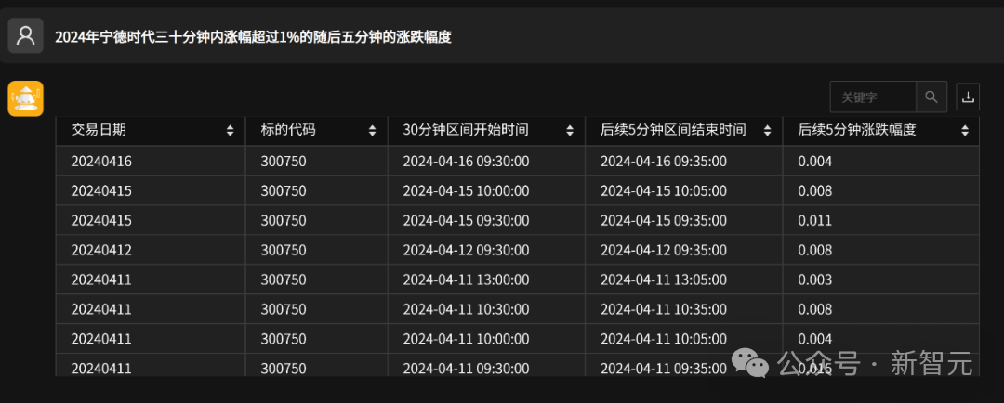Click the 0.011 change value

(814, 221)
